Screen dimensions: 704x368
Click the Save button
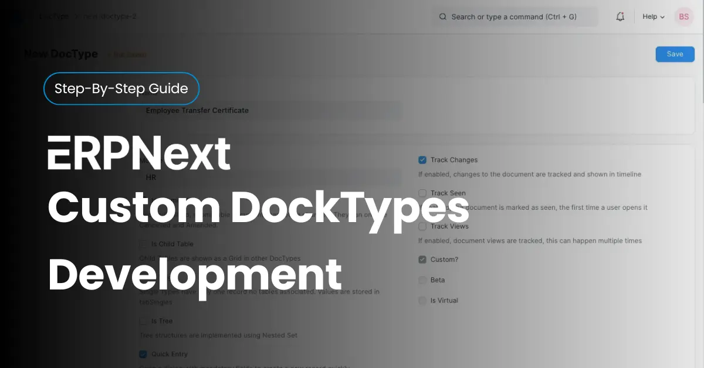675,54
